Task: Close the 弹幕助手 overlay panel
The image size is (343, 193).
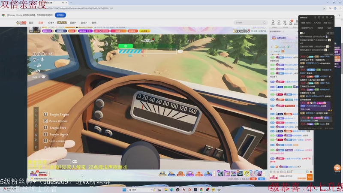Action: click(x=331, y=17)
